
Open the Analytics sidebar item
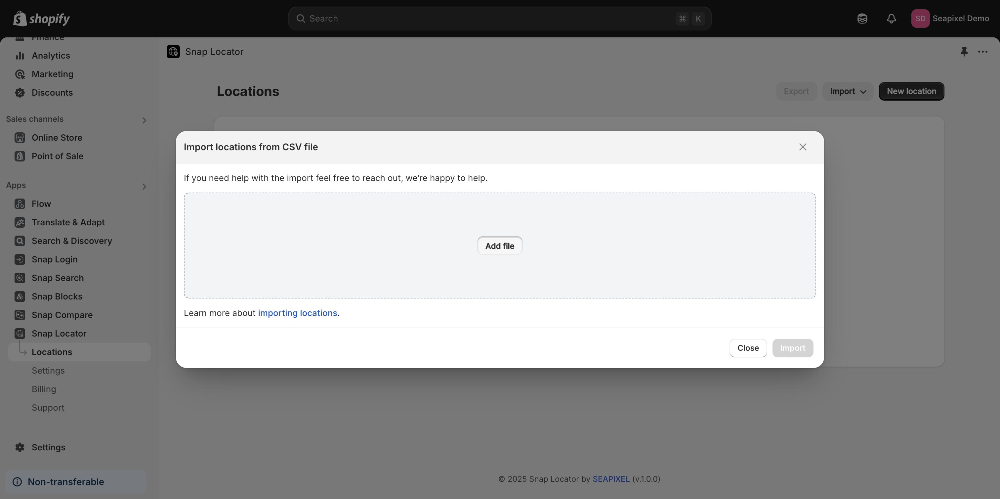click(x=51, y=56)
